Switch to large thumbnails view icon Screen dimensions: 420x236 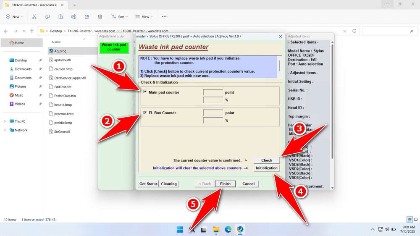[x=416, y=220]
